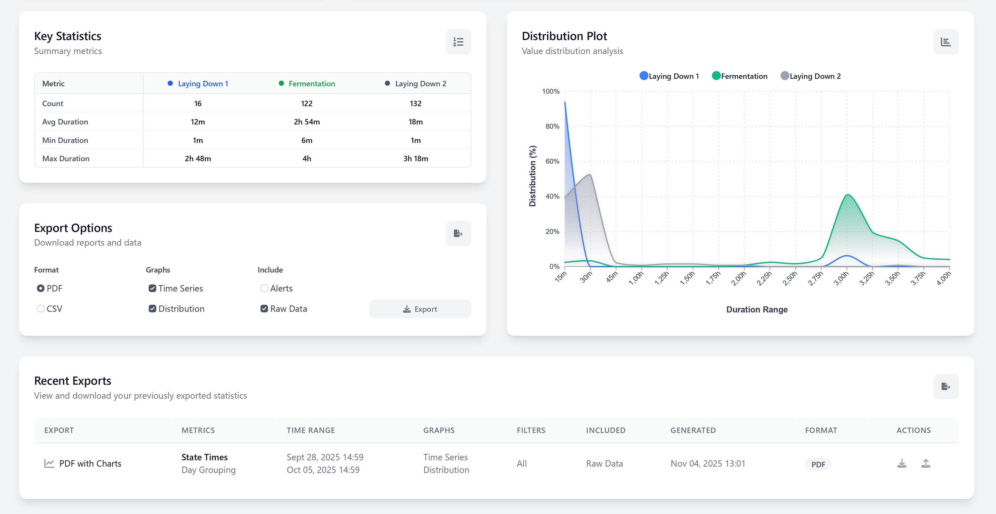The height and width of the screenshot is (514, 996).
Task: Click the Max Duration row label
Action: (x=66, y=159)
